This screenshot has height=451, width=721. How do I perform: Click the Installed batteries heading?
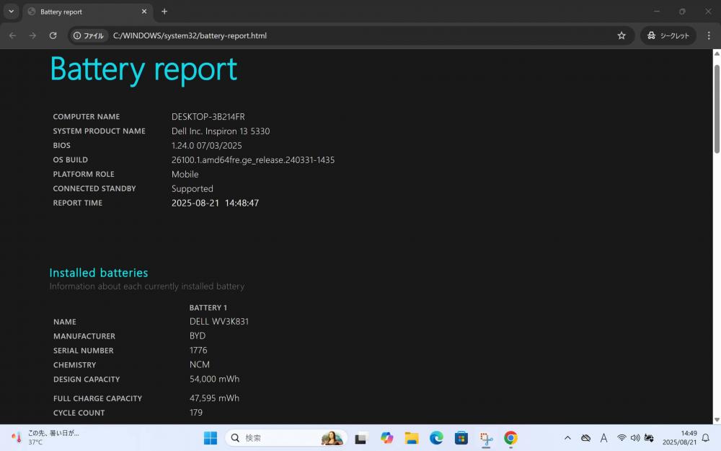click(98, 273)
